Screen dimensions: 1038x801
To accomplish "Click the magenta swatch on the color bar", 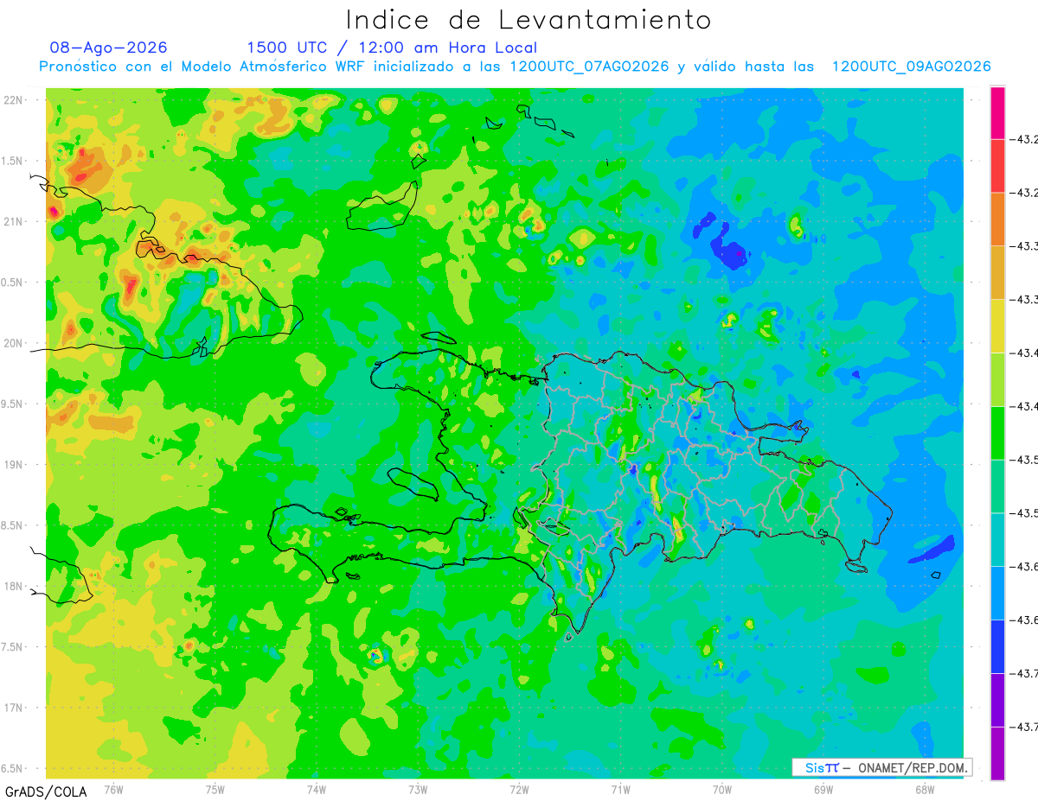I will 997,112.
